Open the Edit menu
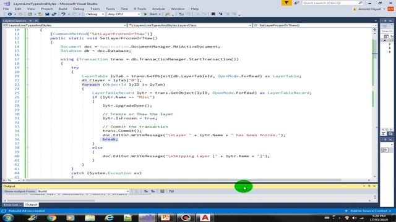The width and height of the screenshot is (396, 222). click(18, 9)
